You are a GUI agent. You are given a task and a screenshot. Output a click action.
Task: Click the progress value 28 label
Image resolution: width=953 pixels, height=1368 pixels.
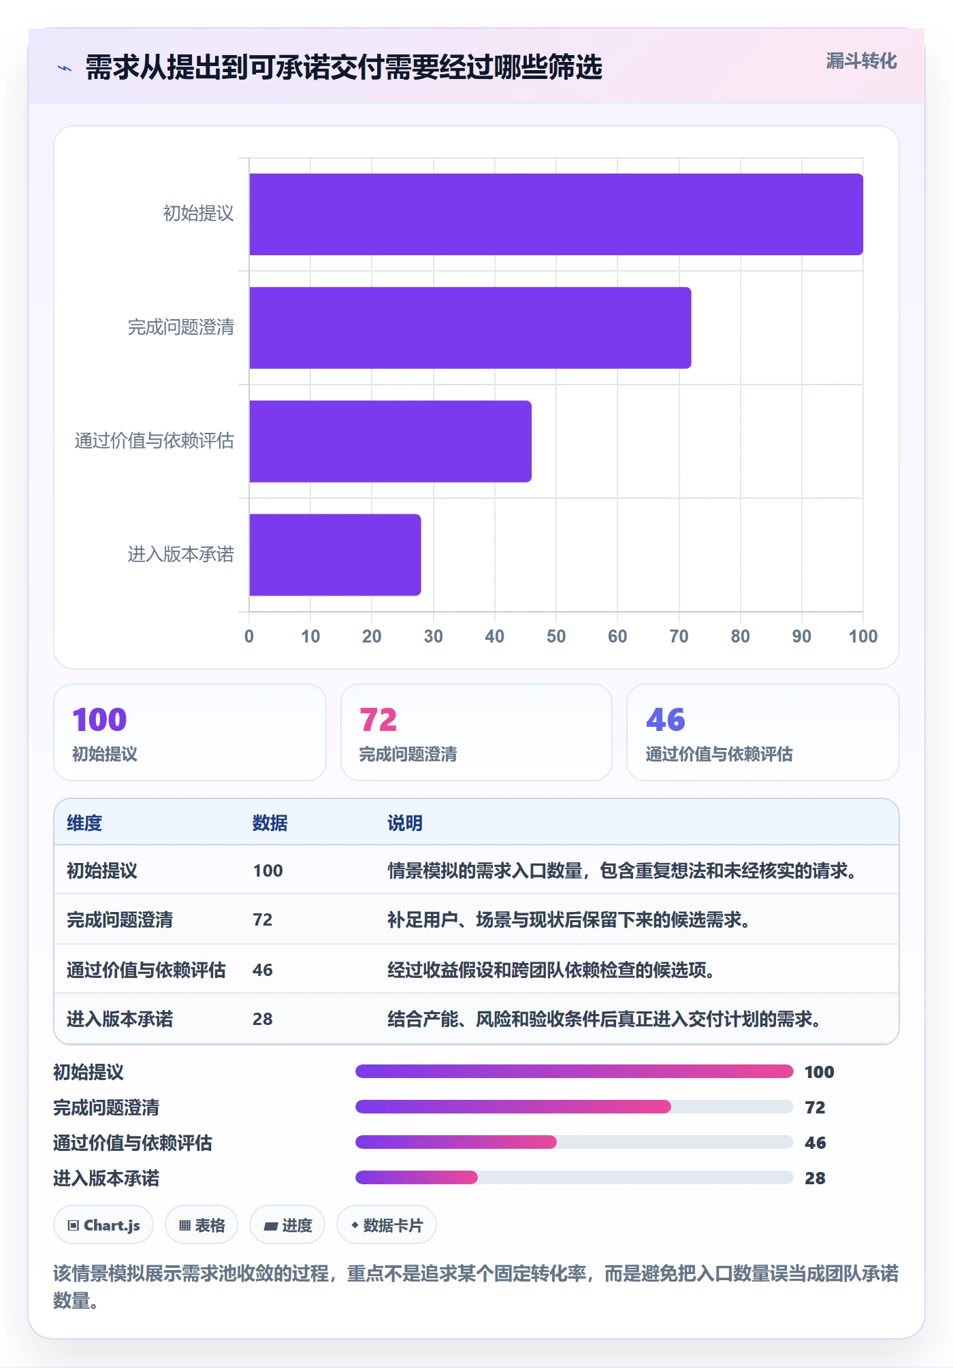click(815, 1178)
